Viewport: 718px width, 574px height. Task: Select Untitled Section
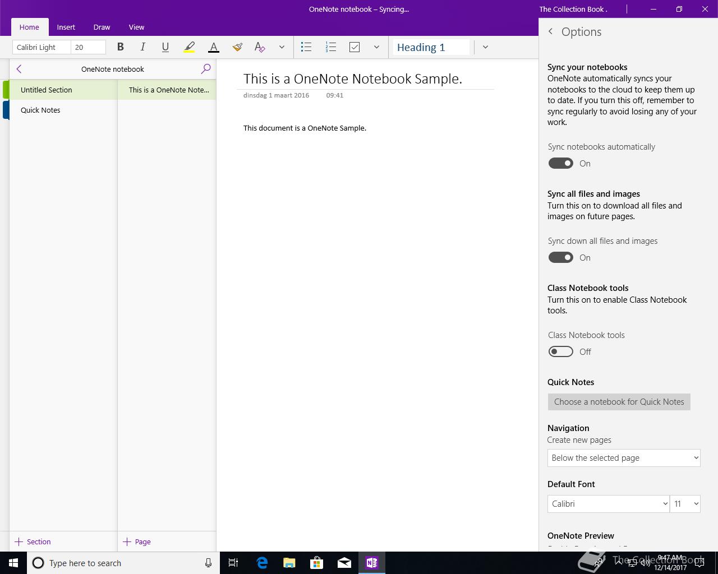click(63, 90)
